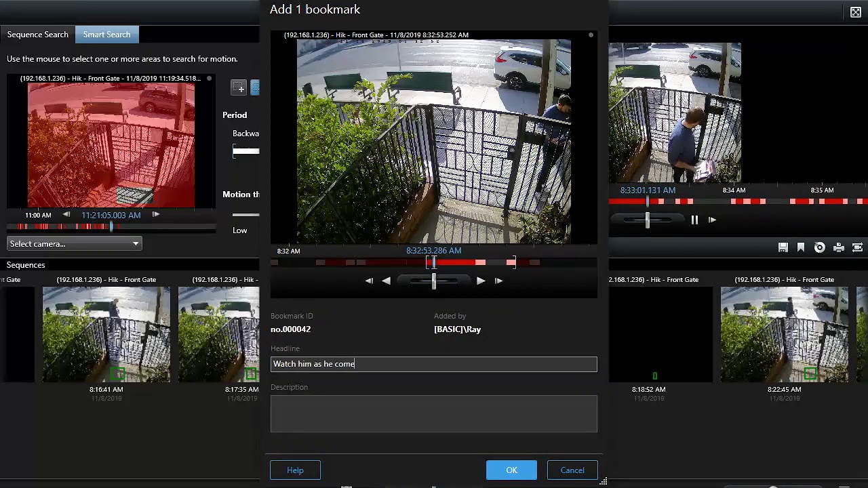
Task: Click the Description text box
Action: pyautogui.click(x=434, y=413)
